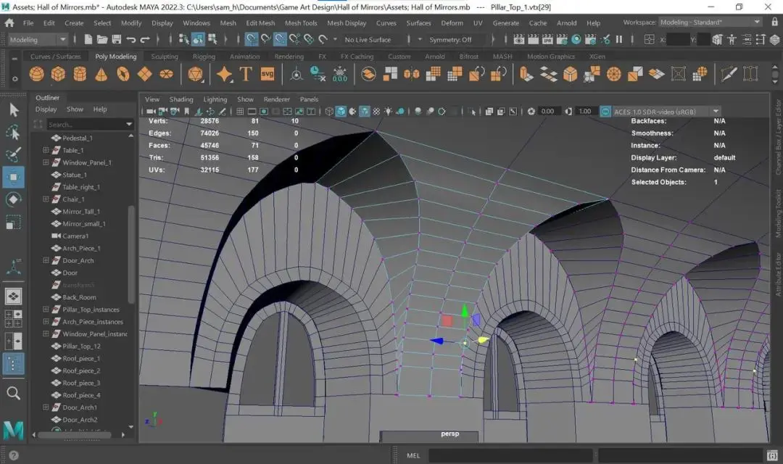The width and height of the screenshot is (783, 464).
Task: Select the Paint Selection tool in toolbox
Action: 14,155
